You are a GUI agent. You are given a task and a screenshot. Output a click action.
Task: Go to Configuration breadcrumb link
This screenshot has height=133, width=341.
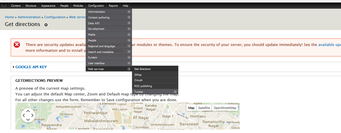(x=55, y=17)
